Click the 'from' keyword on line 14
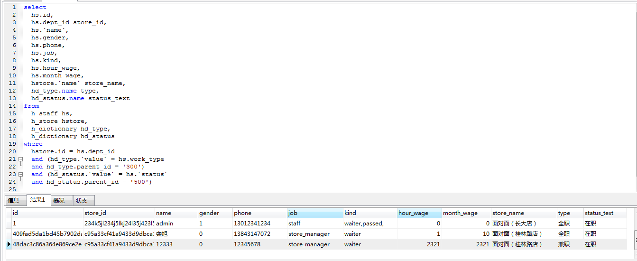This screenshot has height=261, width=637. [31, 106]
